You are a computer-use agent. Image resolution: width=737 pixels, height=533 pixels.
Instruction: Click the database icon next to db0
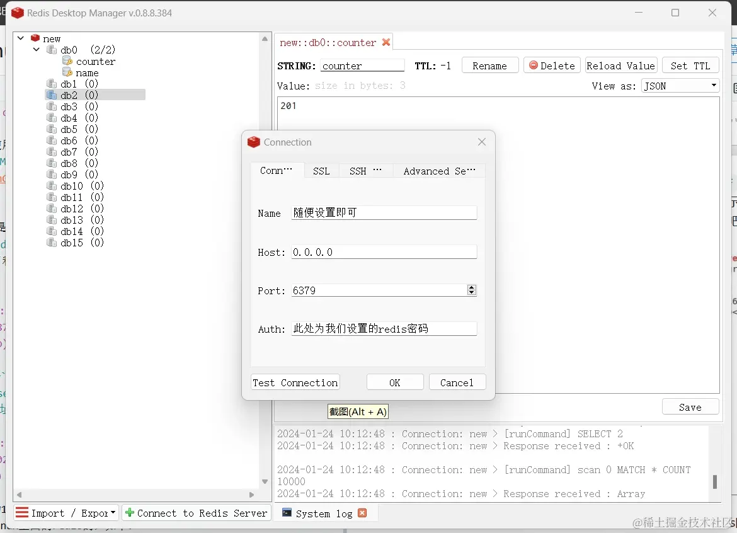[50, 49]
